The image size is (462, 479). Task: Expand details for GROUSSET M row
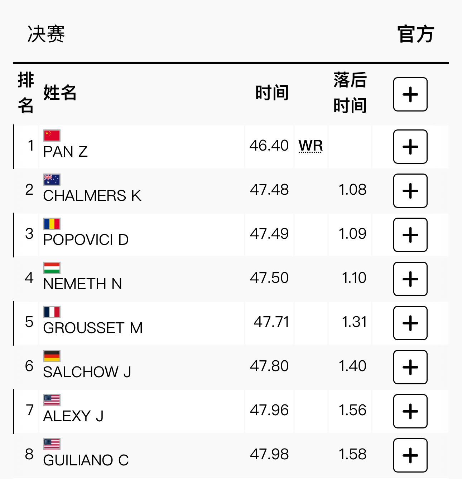click(x=410, y=323)
